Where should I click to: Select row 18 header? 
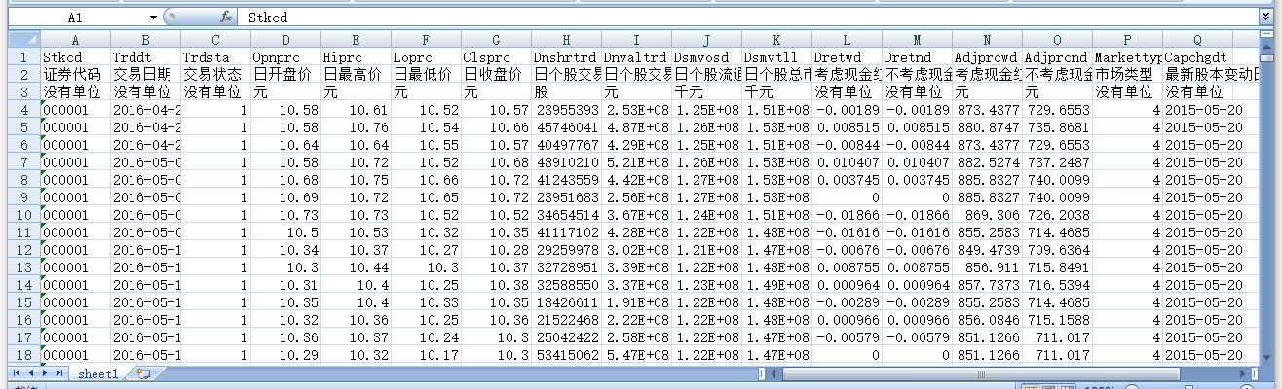(x=23, y=354)
